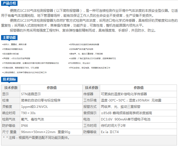Viewport: 178px width, 146px height.
Task: Select the line about 光报警 LED闪动报警
Action: click(92, 58)
